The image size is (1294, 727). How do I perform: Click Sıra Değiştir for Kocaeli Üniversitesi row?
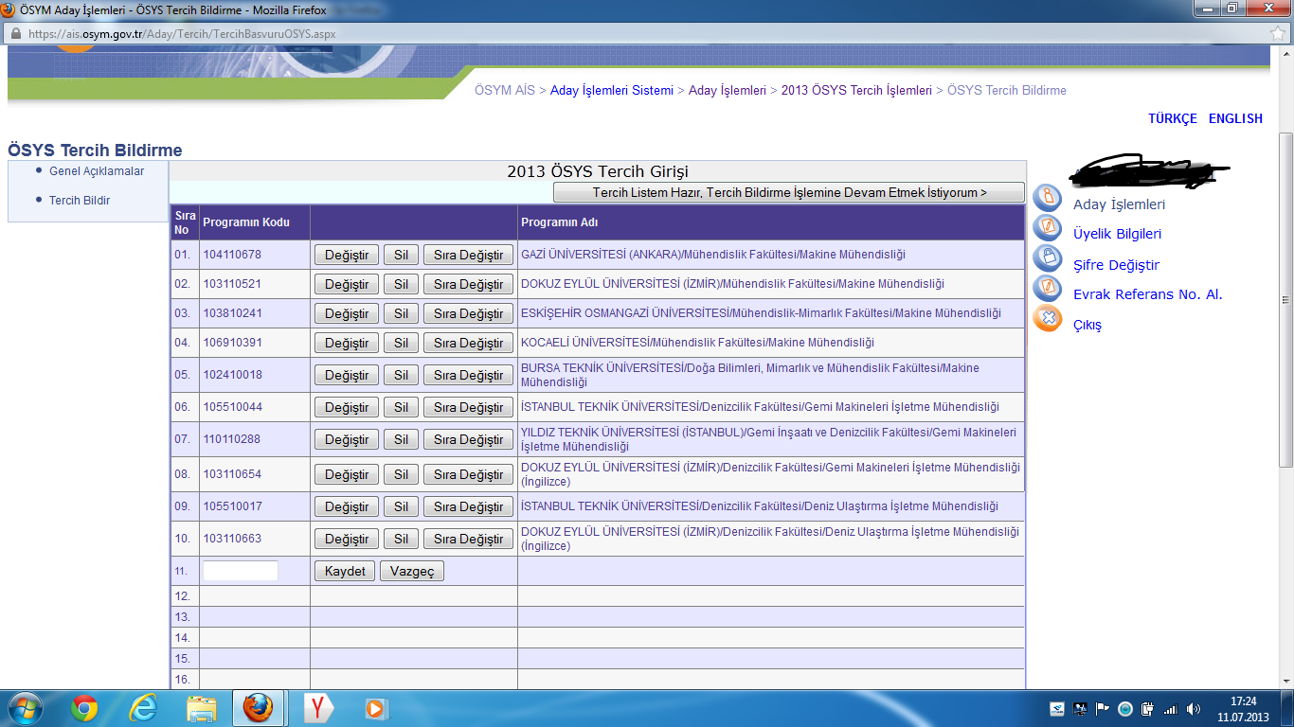tap(468, 344)
